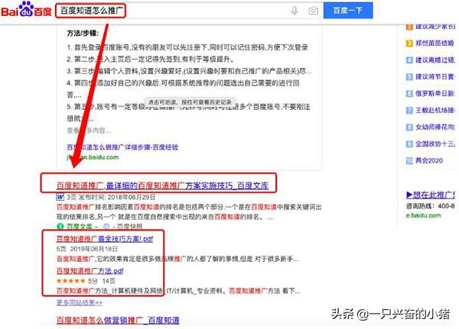Open 百度知道推广 最详细的...方案实施技巧_百度文库 result
The width and height of the screenshot is (459, 329).
162,185
